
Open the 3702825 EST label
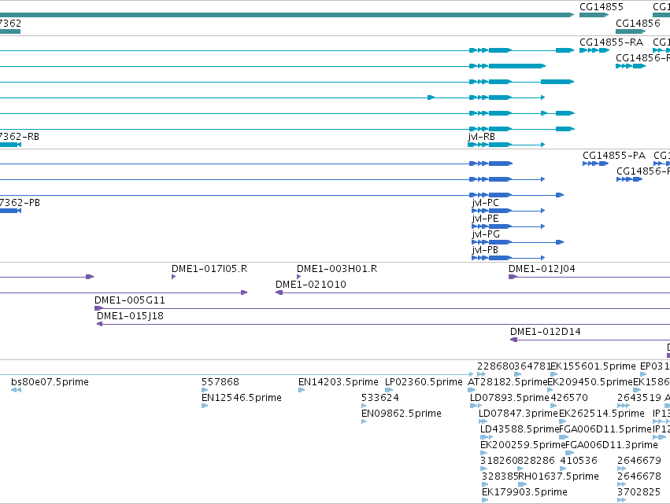tap(639, 492)
